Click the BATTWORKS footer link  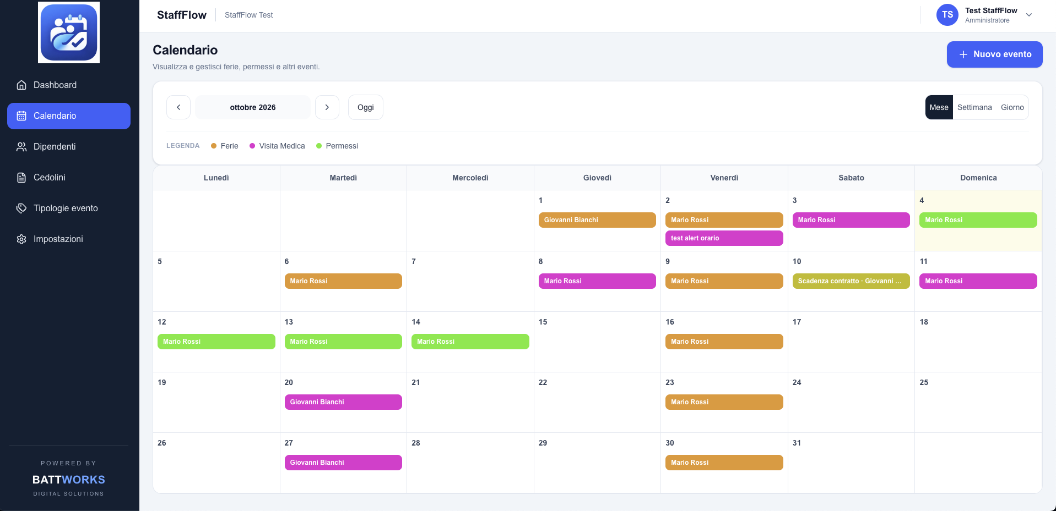coord(69,480)
